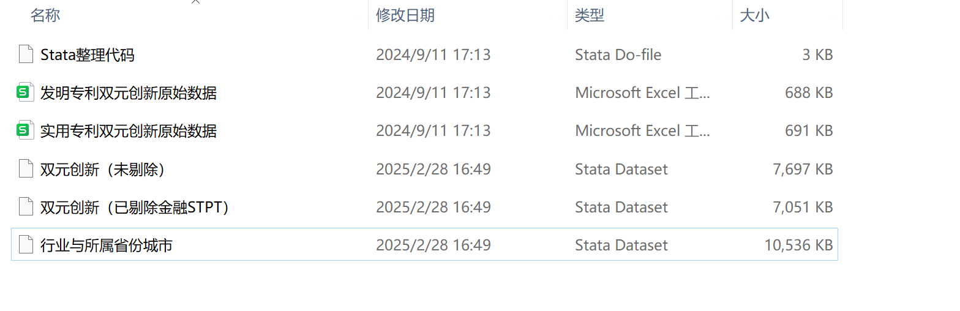
Task: Select 发明专利双元创新原始数据 file name
Action: 129,92
